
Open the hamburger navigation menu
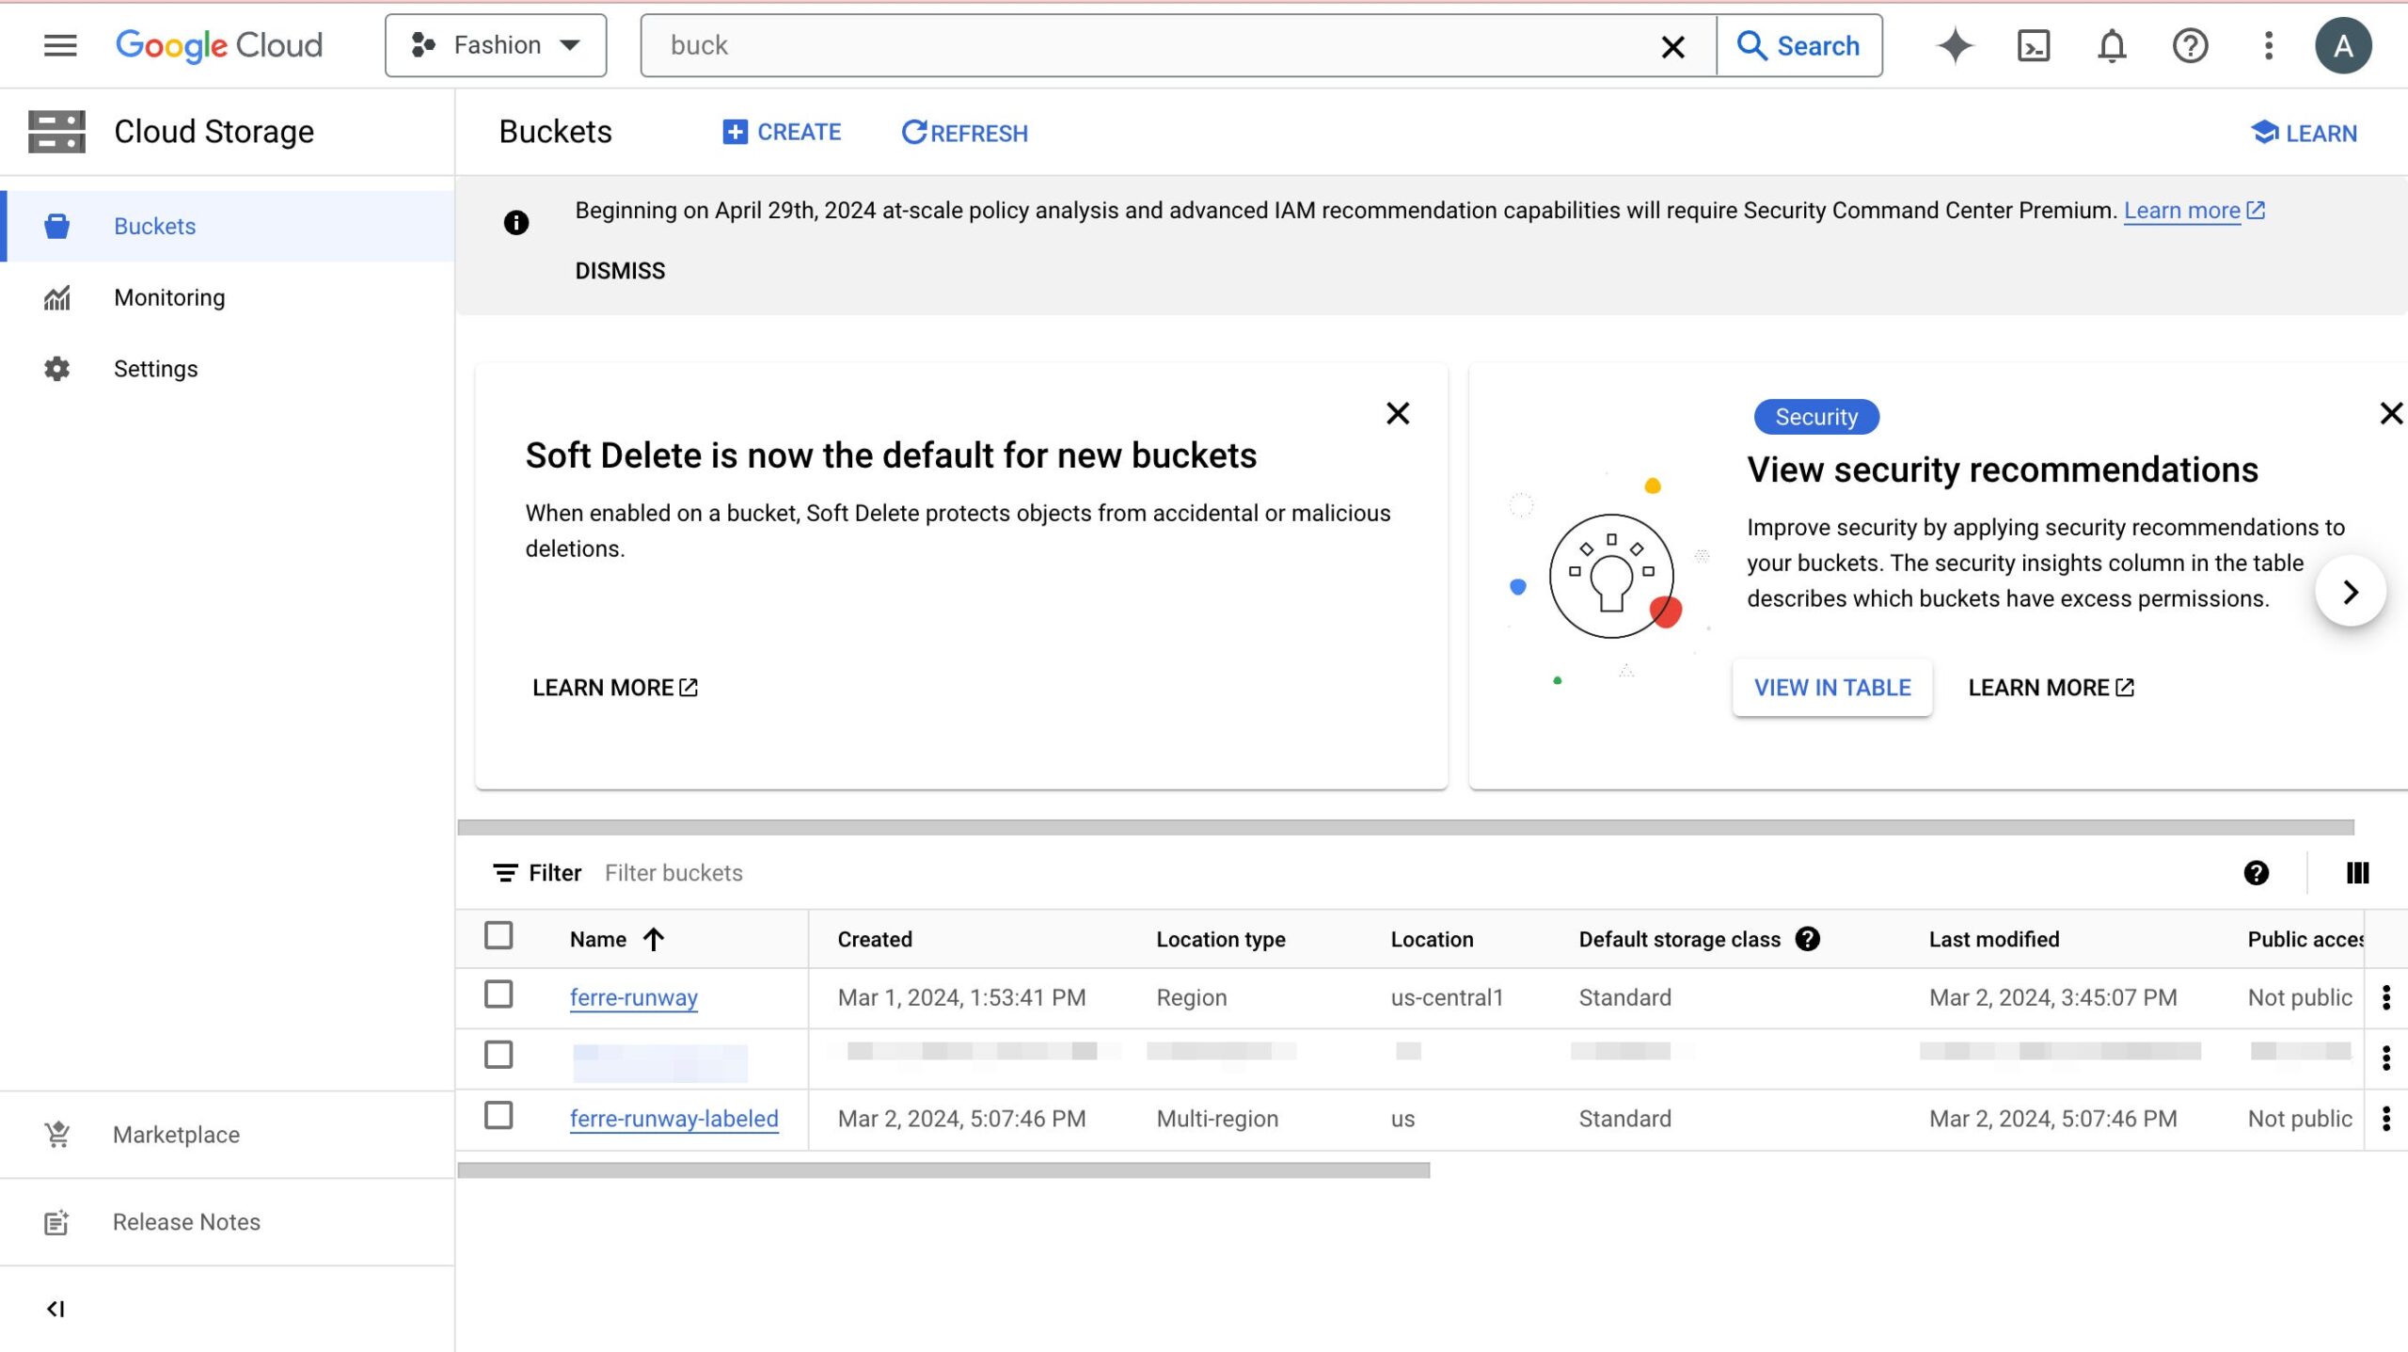click(x=60, y=45)
